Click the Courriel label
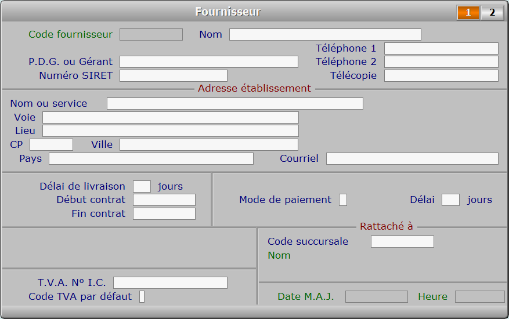The height and width of the screenshot is (319, 509). click(x=299, y=159)
